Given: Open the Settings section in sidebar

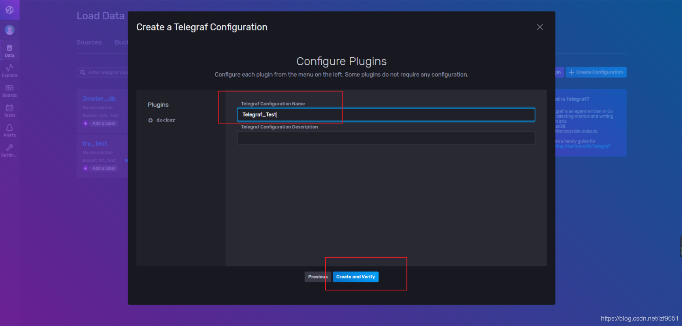Looking at the screenshot, I should pos(9,150).
